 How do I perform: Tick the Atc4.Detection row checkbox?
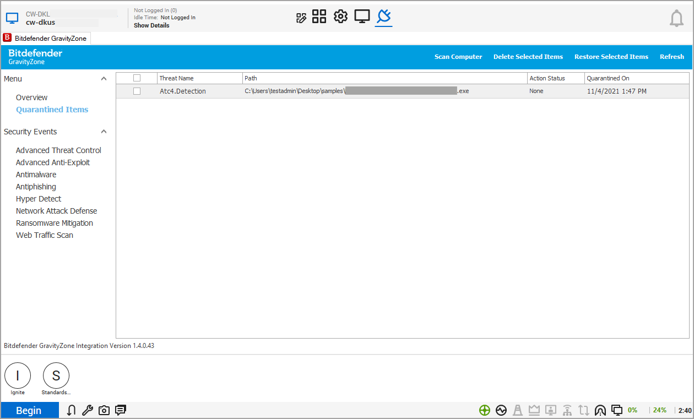click(x=137, y=91)
